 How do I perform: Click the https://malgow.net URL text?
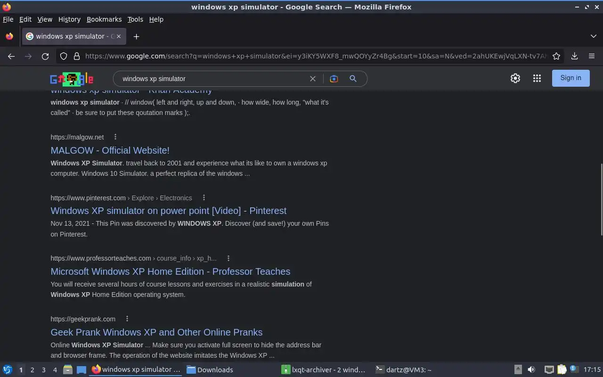[77, 137]
